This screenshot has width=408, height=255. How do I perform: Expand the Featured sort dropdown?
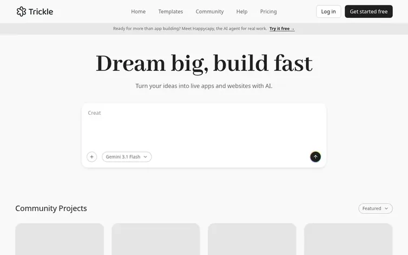[x=376, y=208]
